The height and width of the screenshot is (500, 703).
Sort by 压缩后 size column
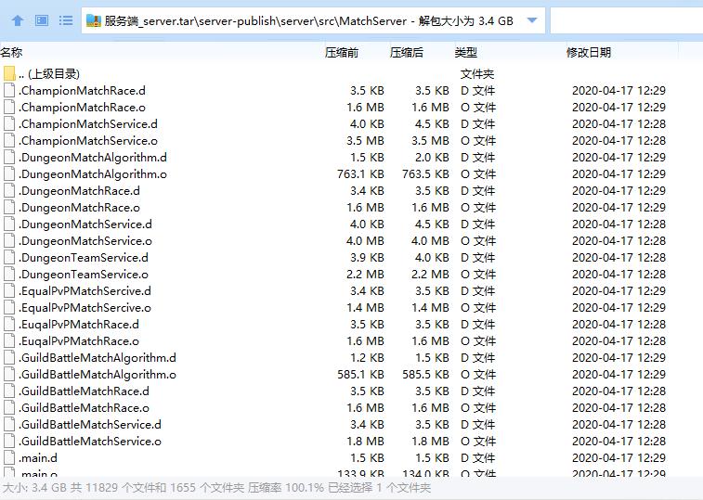(x=407, y=53)
